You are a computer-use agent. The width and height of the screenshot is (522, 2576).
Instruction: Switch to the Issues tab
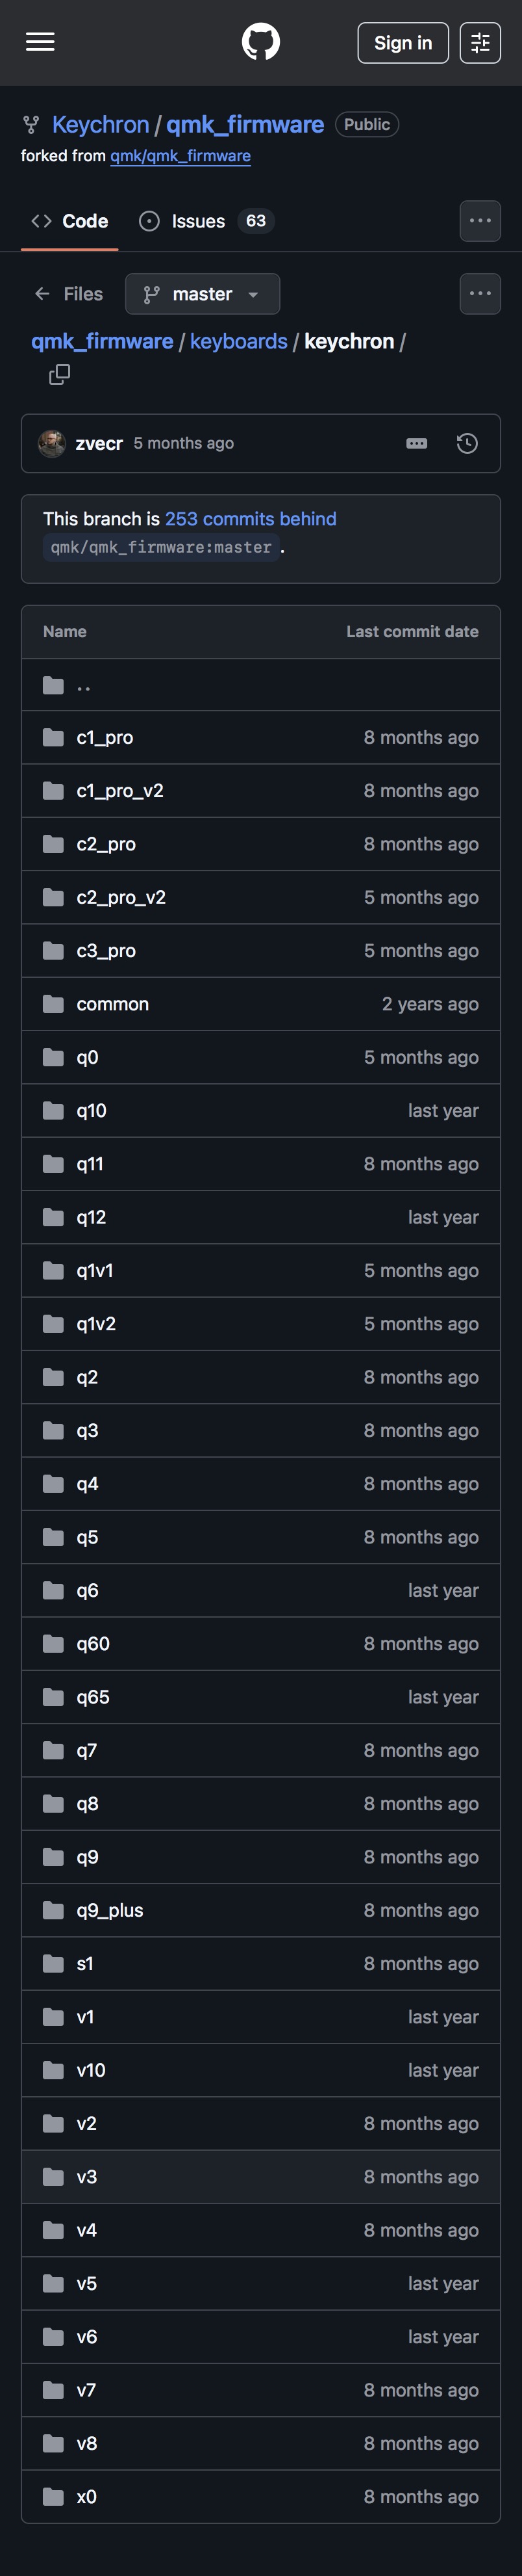(x=197, y=221)
